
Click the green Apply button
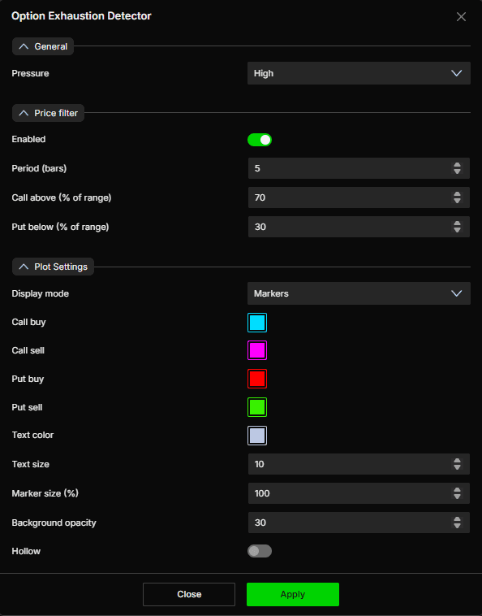coord(293,594)
